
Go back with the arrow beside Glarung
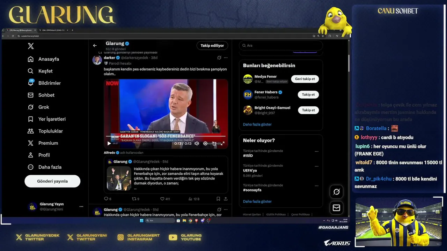[95, 45]
